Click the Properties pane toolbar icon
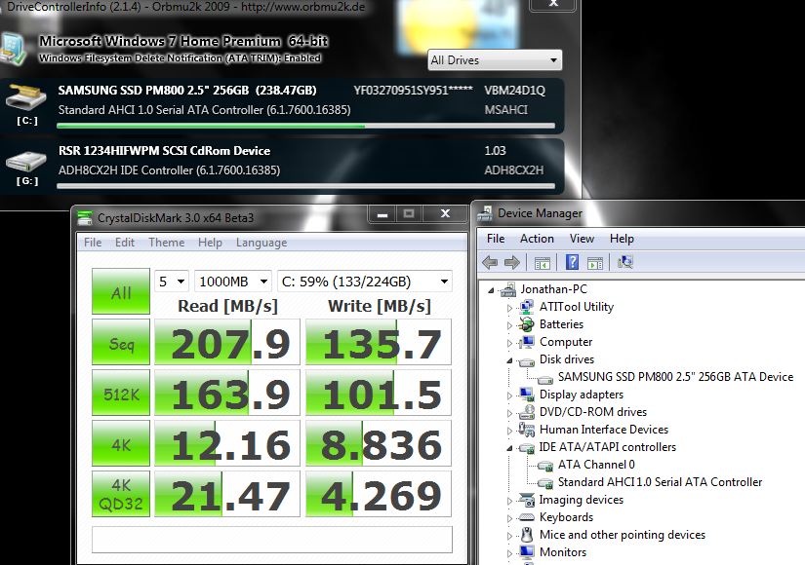 595,263
